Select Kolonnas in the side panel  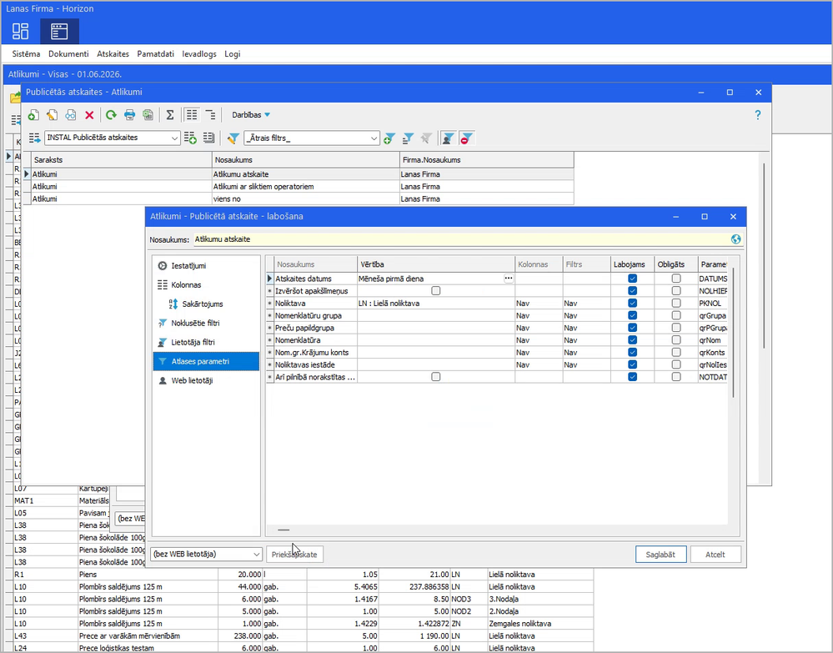[x=206, y=284]
